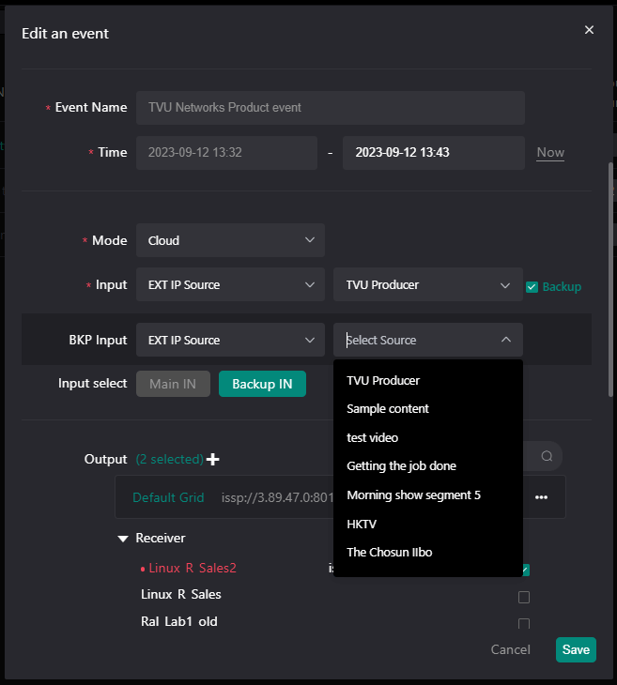Click the dialog vertical scrollbar
Image resolution: width=617 pixels, height=685 pixels.
click(610, 280)
